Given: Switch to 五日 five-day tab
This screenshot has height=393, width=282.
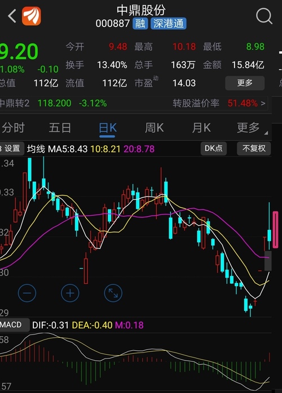Looking at the screenshot, I should point(60,128).
